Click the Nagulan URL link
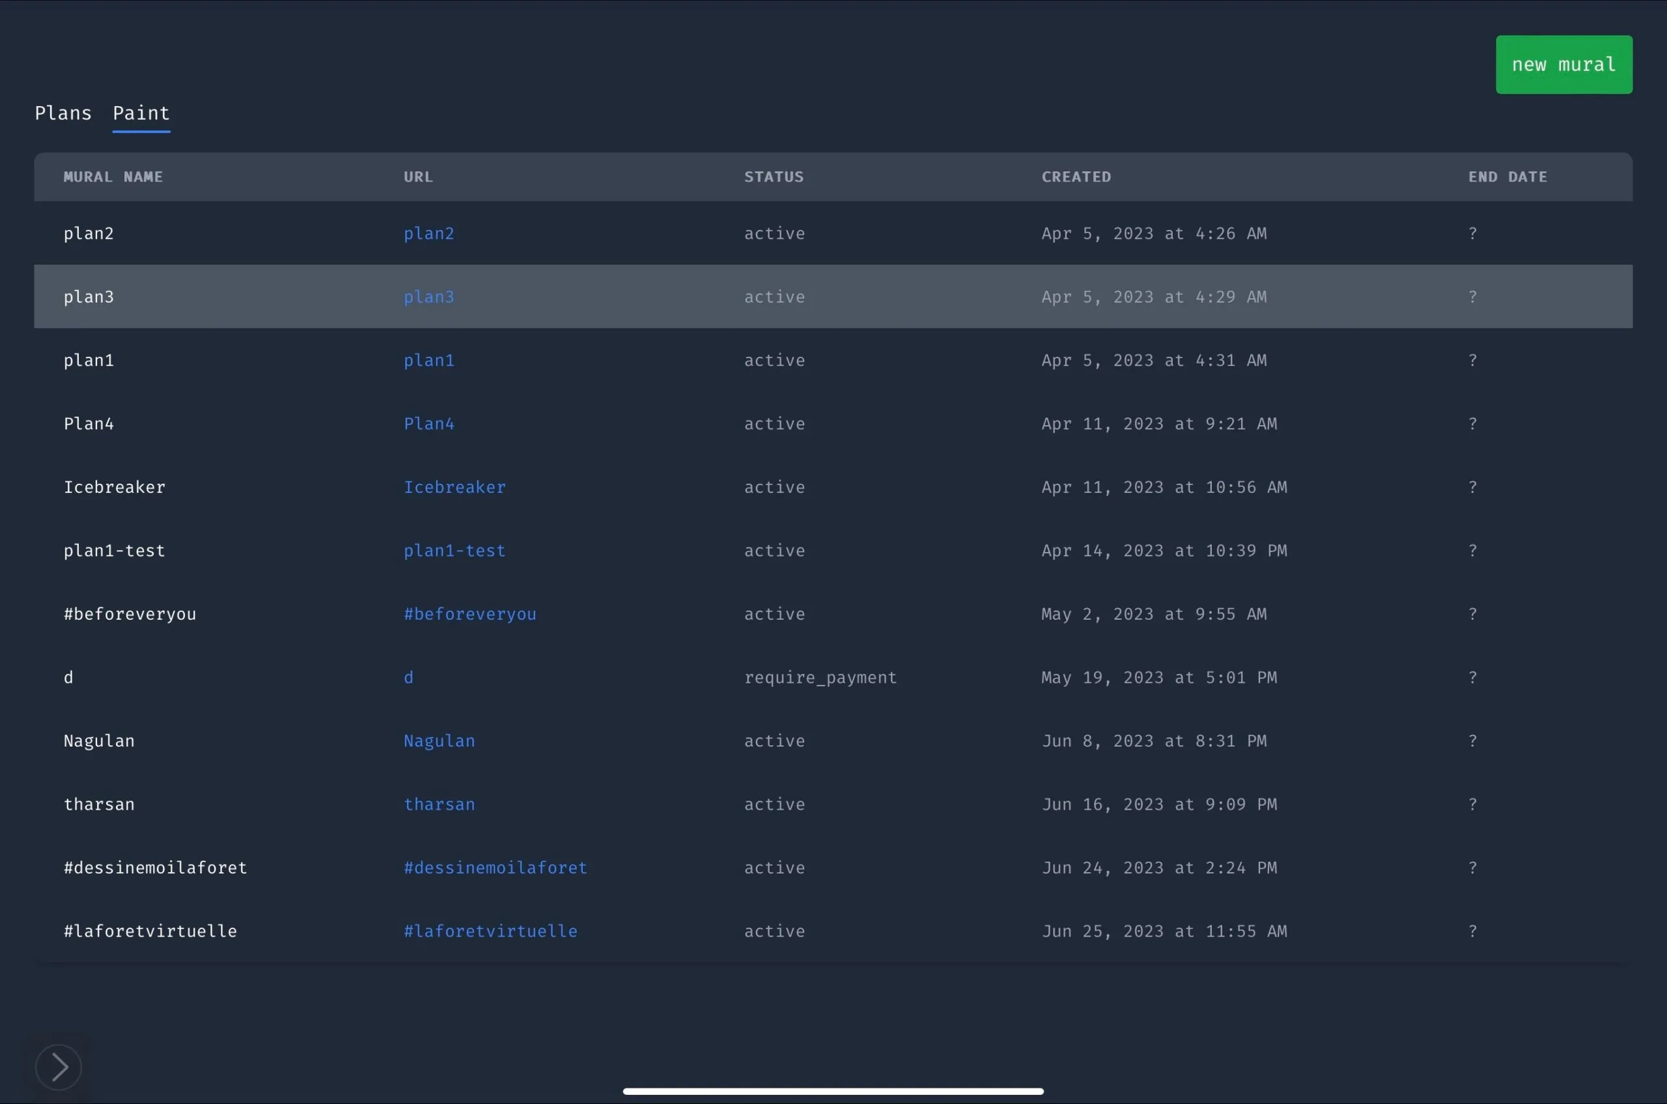Viewport: 1667px width, 1104px height. click(439, 741)
